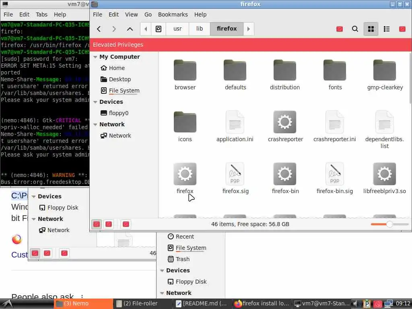The image size is (412, 309).
Task: Select Floppy Disk in bottom background window
Action: click(187, 282)
